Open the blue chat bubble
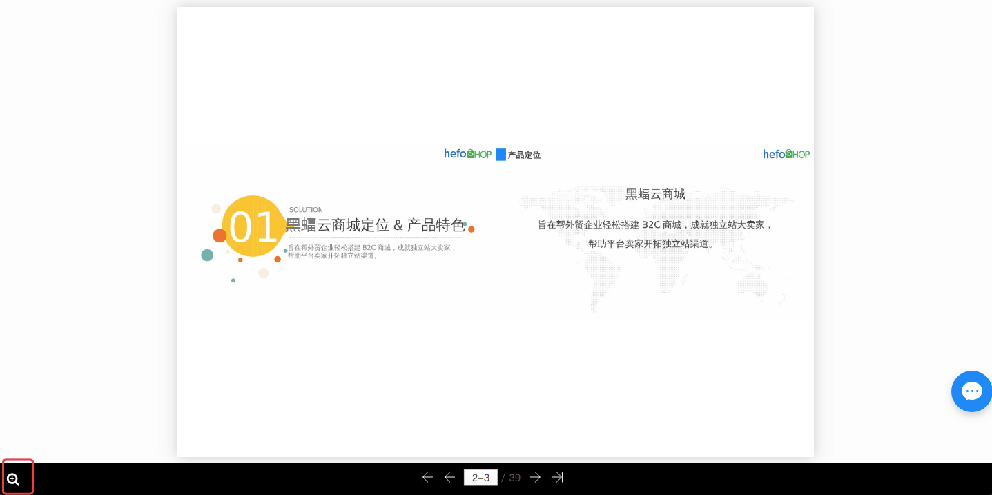Viewport: 992px width, 495px height. (x=971, y=391)
